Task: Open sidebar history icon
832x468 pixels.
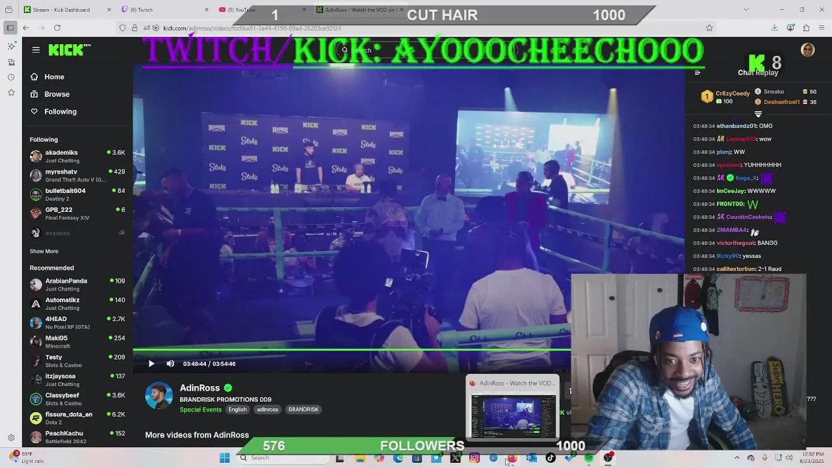Action: pyautogui.click(x=10, y=77)
